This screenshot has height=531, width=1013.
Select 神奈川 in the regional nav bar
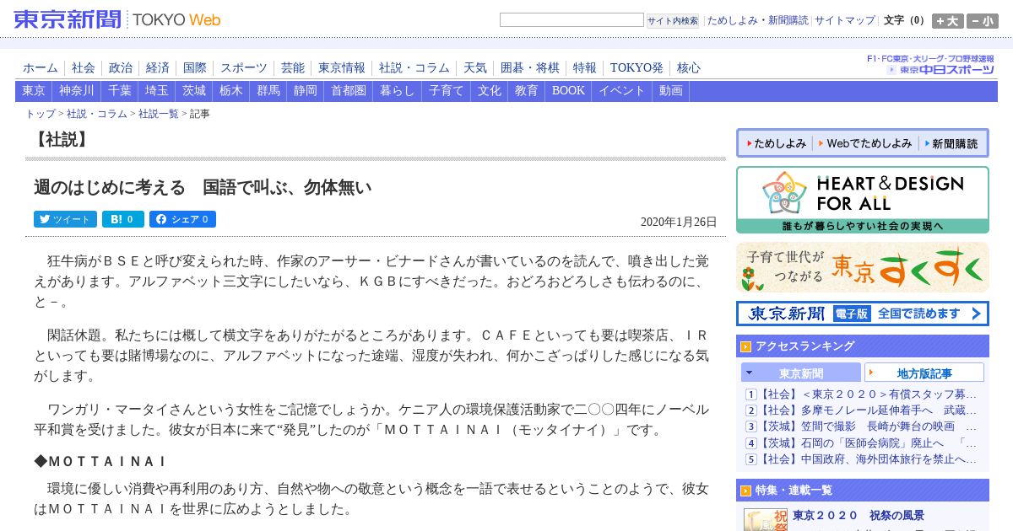77,91
